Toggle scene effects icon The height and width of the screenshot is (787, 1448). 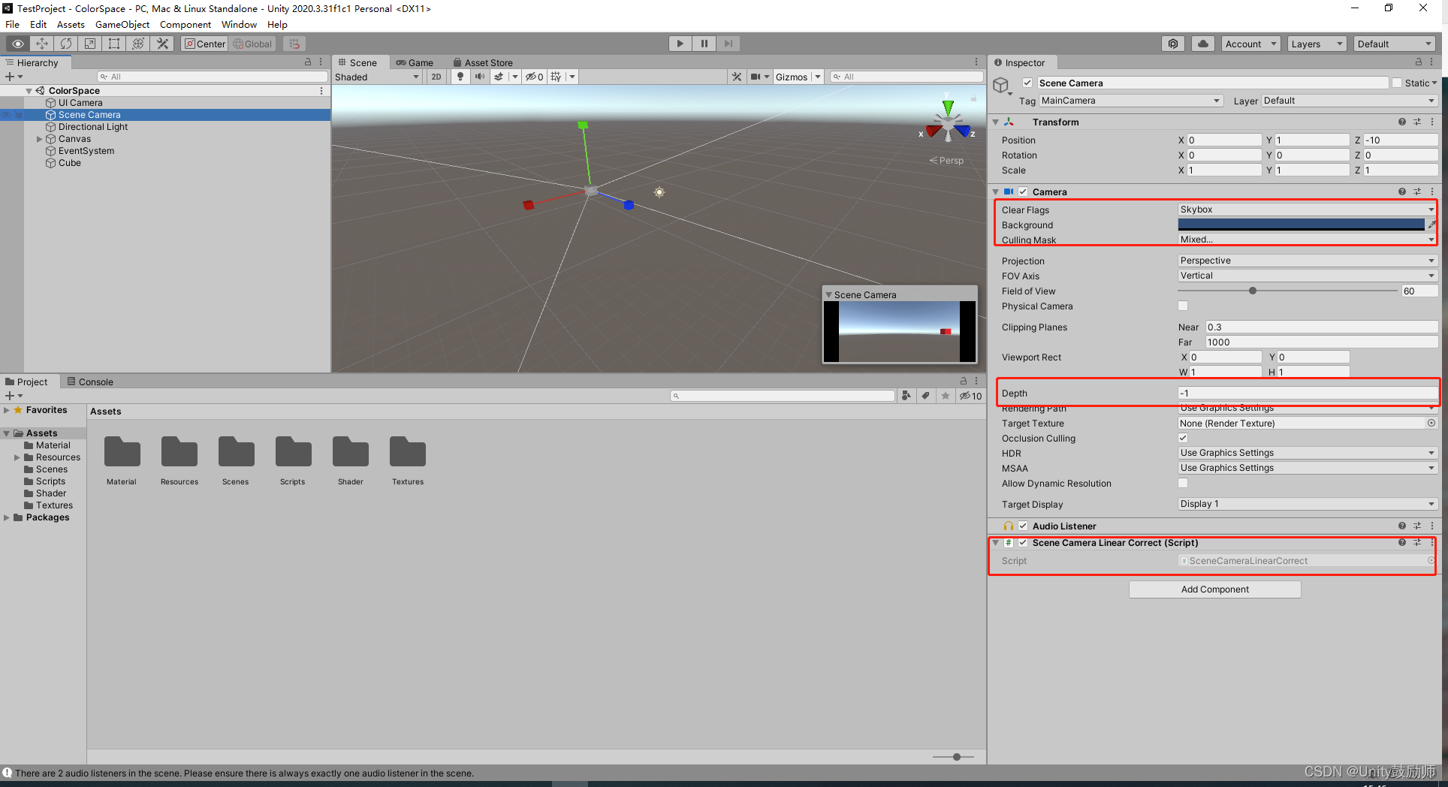point(499,77)
